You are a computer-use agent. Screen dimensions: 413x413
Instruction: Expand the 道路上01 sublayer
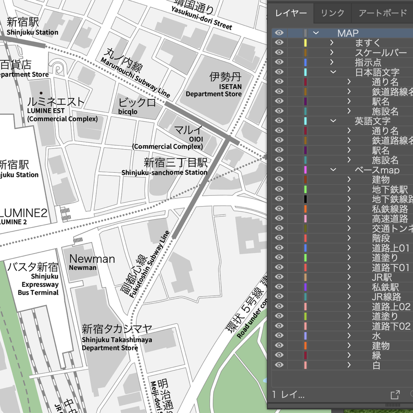coord(349,248)
